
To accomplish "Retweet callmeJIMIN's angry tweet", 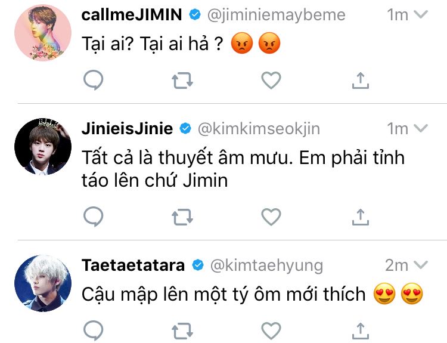I will pyautogui.click(x=182, y=81).
